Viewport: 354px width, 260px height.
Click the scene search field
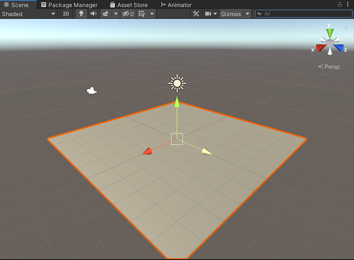pyautogui.click(x=306, y=14)
